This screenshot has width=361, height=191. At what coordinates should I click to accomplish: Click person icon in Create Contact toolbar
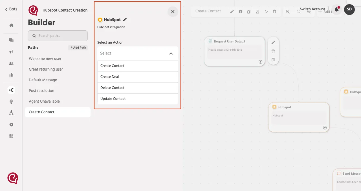[257, 12]
